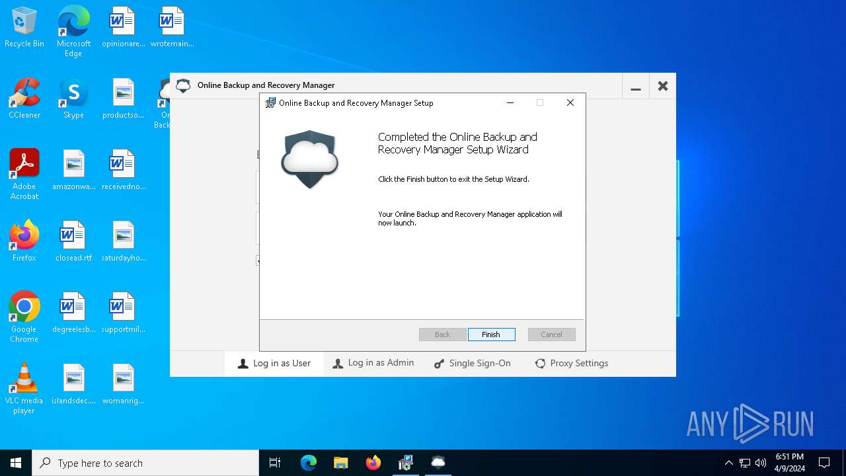This screenshot has height=476, width=846.
Task: Select VLC media player desktop shortcut
Action: click(x=24, y=389)
